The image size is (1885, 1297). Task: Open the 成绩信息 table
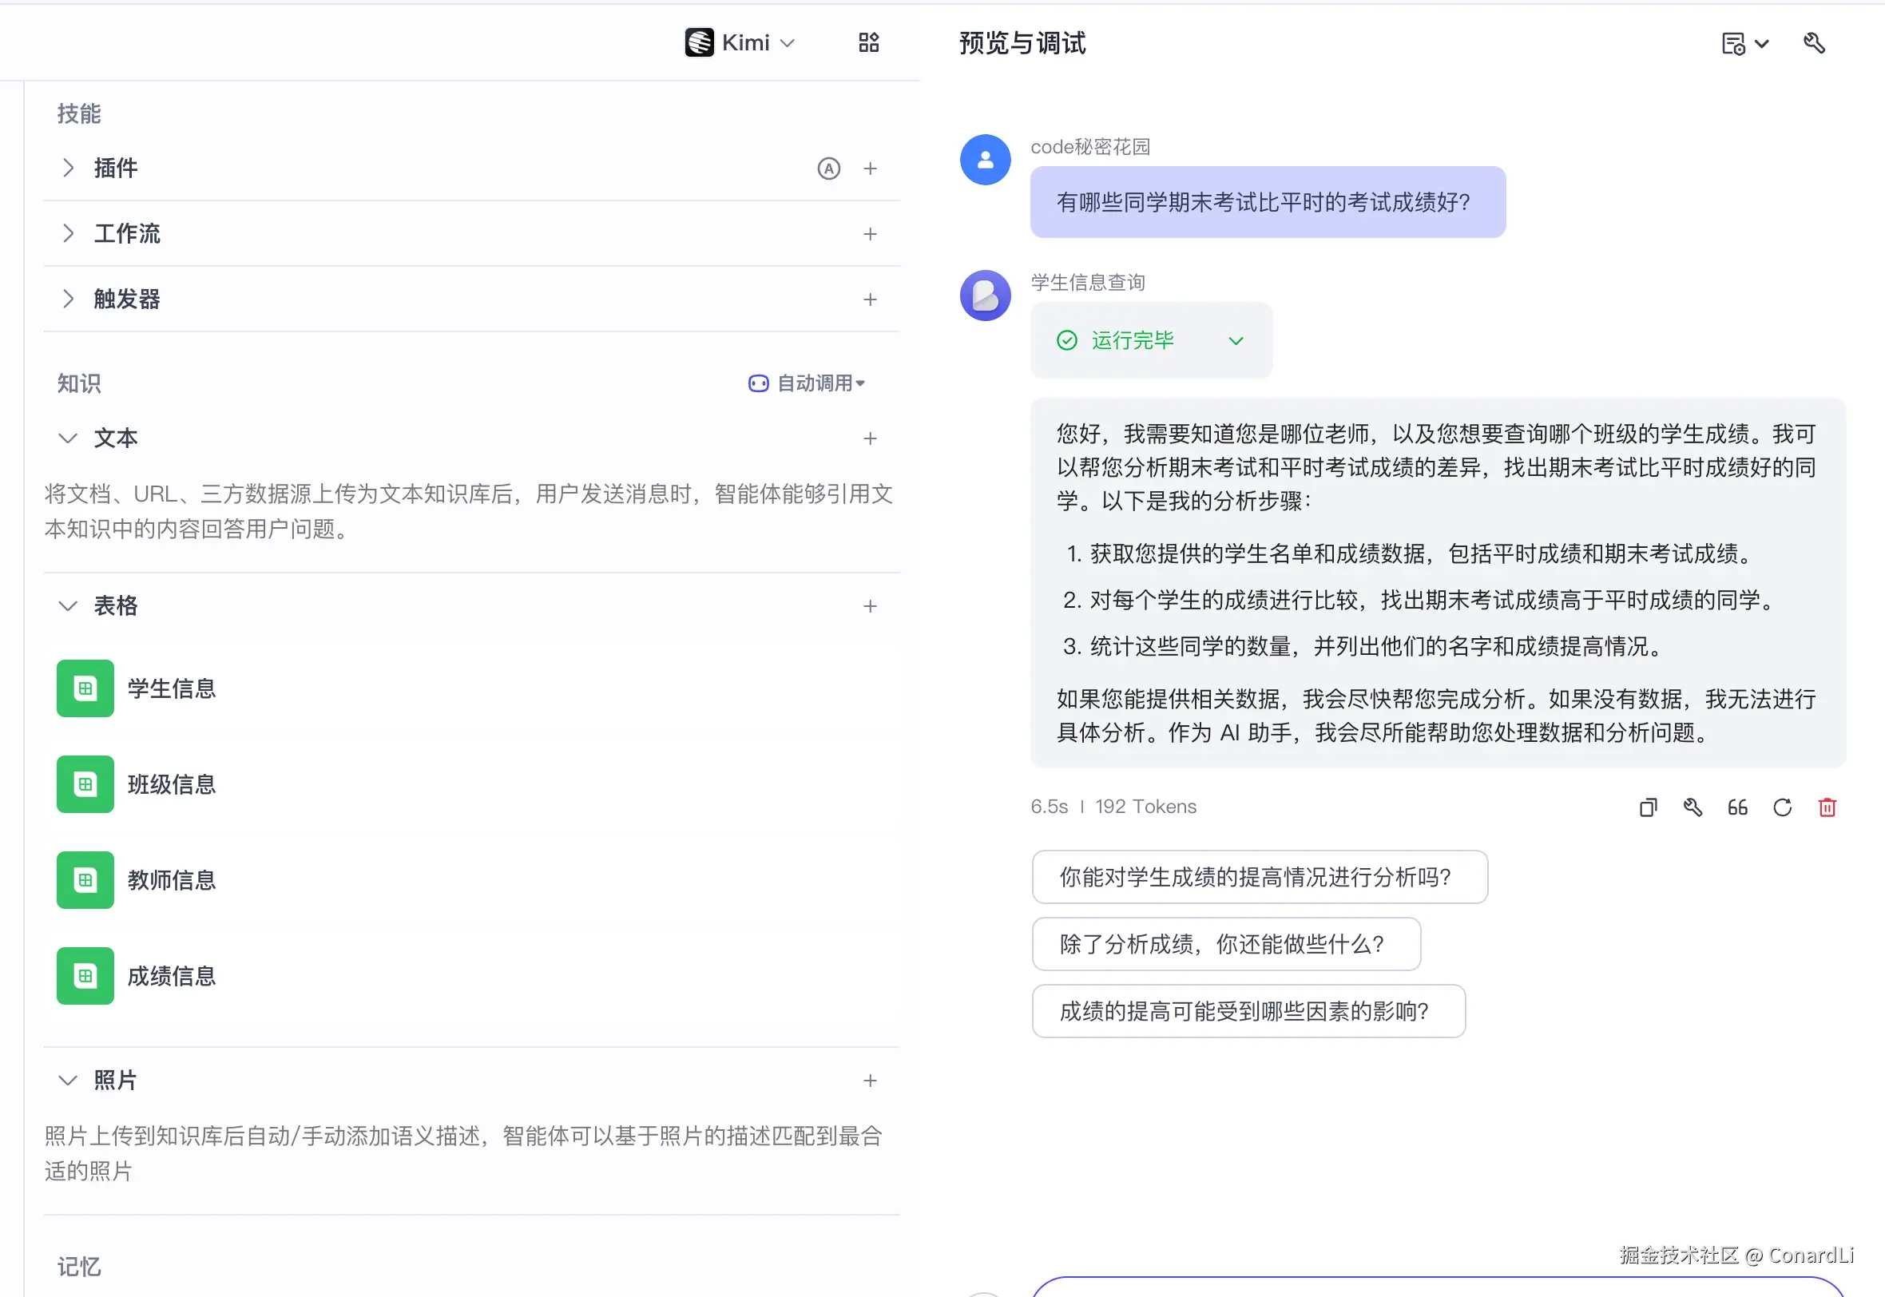pos(171,975)
